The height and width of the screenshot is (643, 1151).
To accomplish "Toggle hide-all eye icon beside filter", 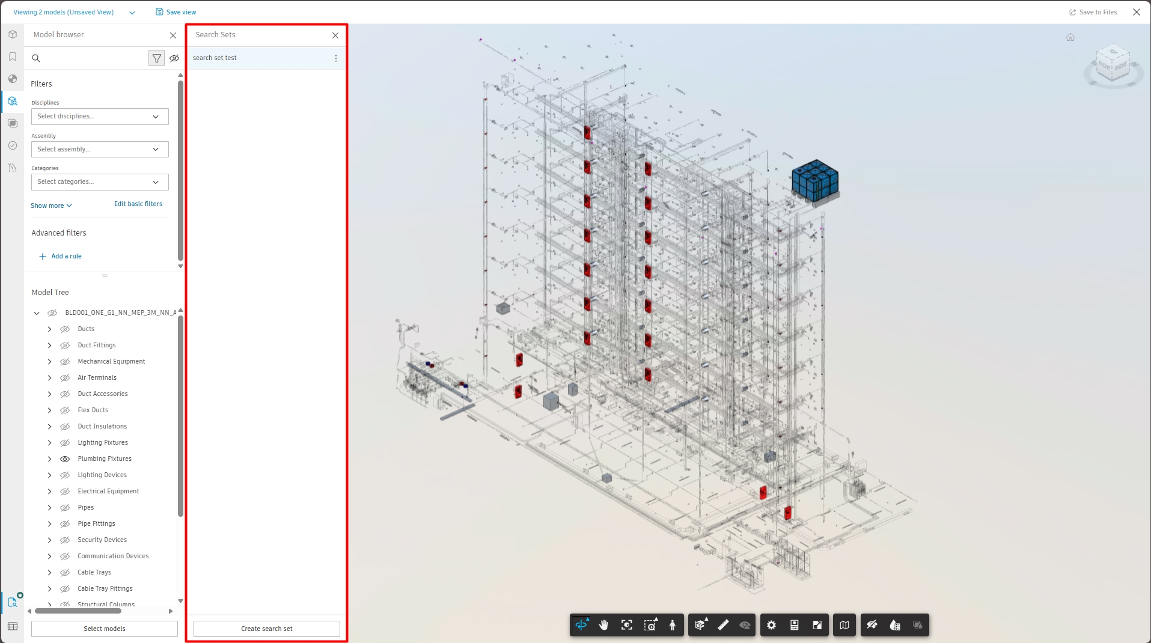I will pos(174,58).
